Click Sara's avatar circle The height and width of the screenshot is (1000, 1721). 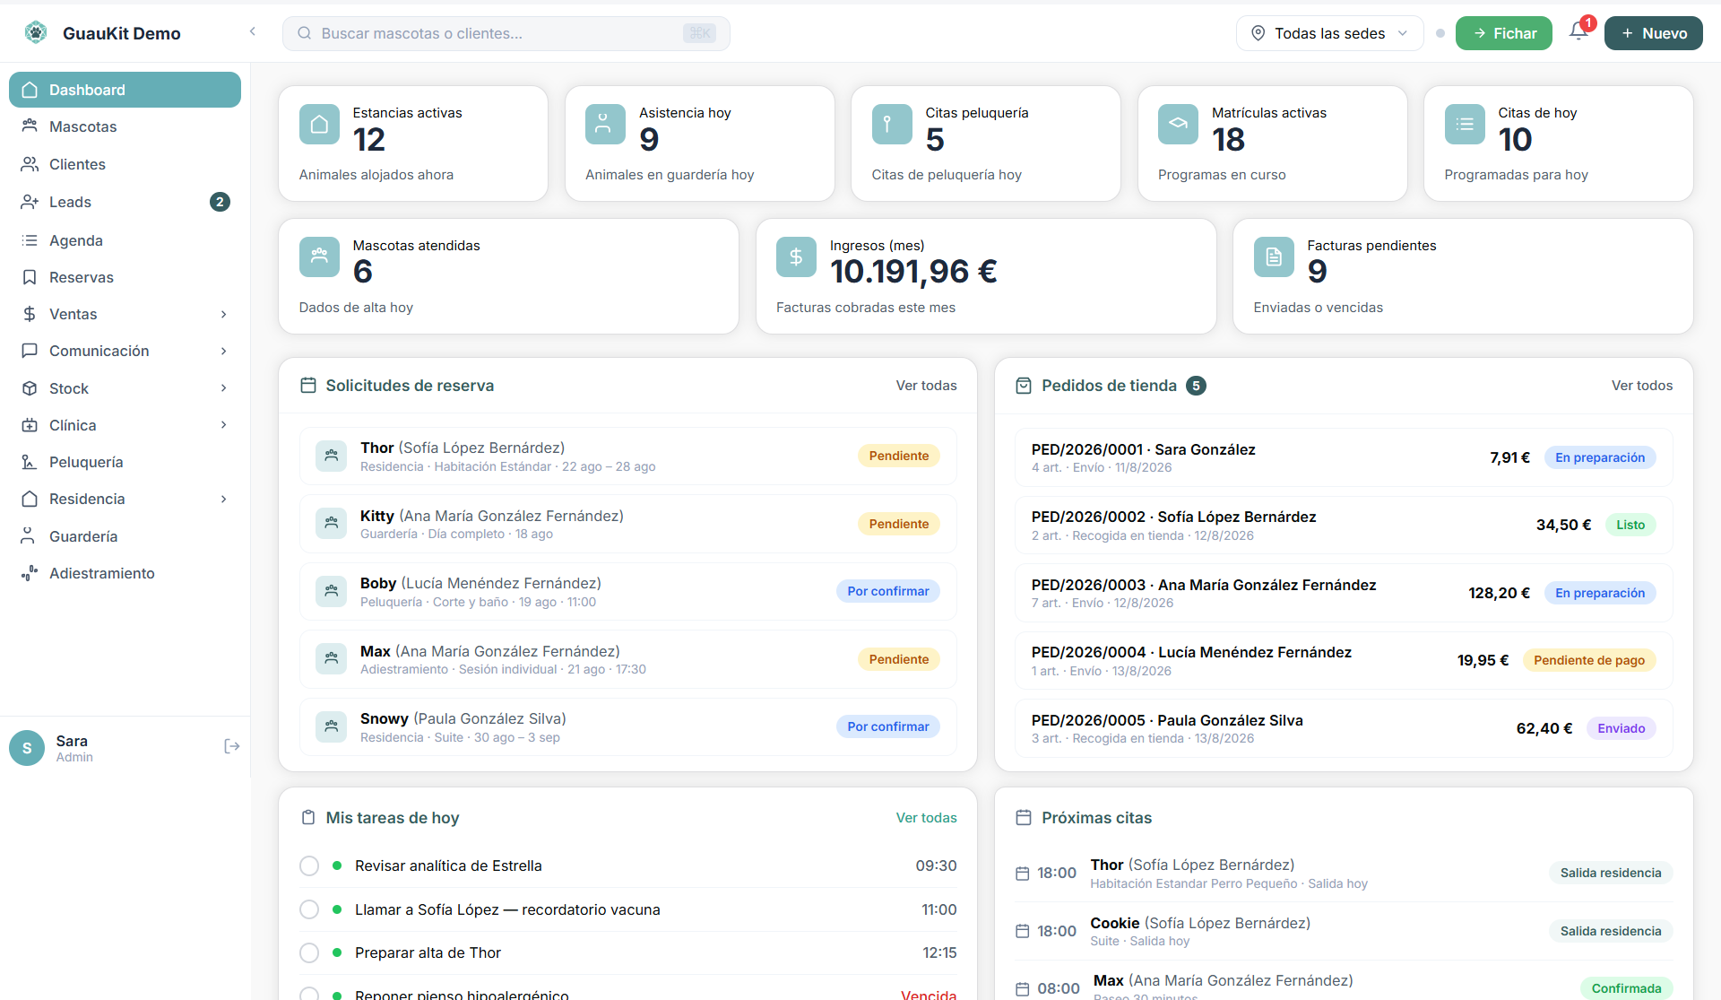click(x=27, y=748)
